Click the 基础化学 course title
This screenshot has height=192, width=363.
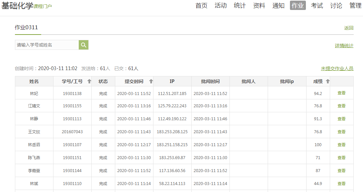click(17, 6)
